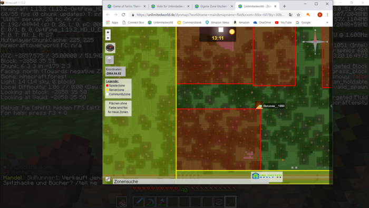Open the Apps bookmark

tap(112, 23)
